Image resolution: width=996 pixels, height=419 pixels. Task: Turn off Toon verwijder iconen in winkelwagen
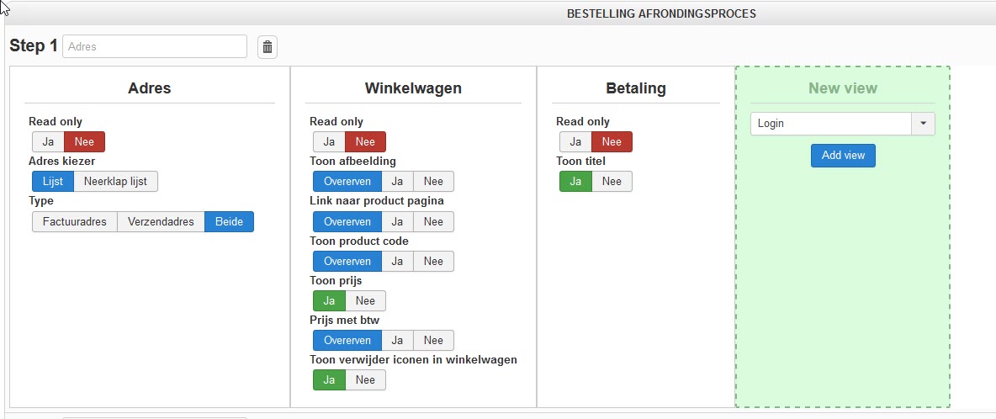(365, 380)
